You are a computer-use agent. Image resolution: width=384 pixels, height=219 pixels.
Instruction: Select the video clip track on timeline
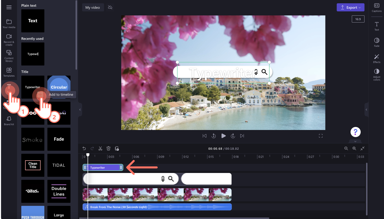[x=157, y=194]
